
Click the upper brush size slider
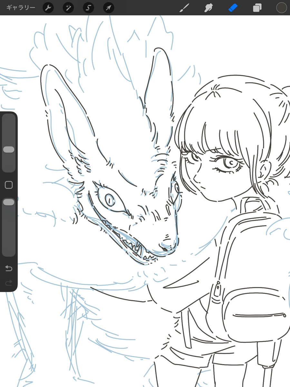point(9,143)
